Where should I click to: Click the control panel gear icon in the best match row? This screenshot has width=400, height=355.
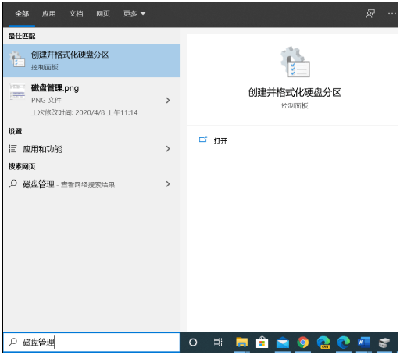17,59
